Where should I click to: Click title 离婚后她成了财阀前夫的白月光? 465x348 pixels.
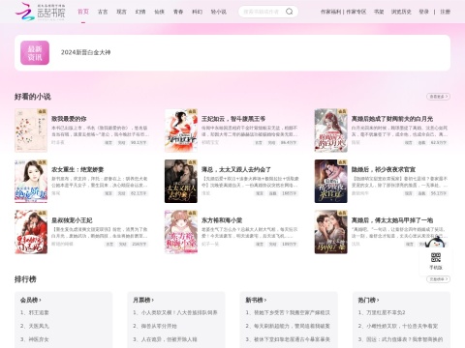(x=392, y=119)
